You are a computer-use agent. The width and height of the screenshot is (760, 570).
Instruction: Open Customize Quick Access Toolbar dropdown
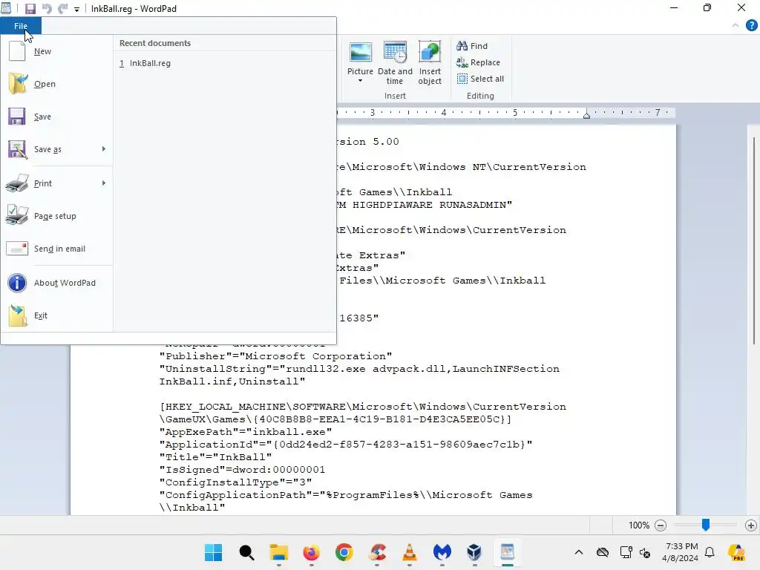[76, 9]
